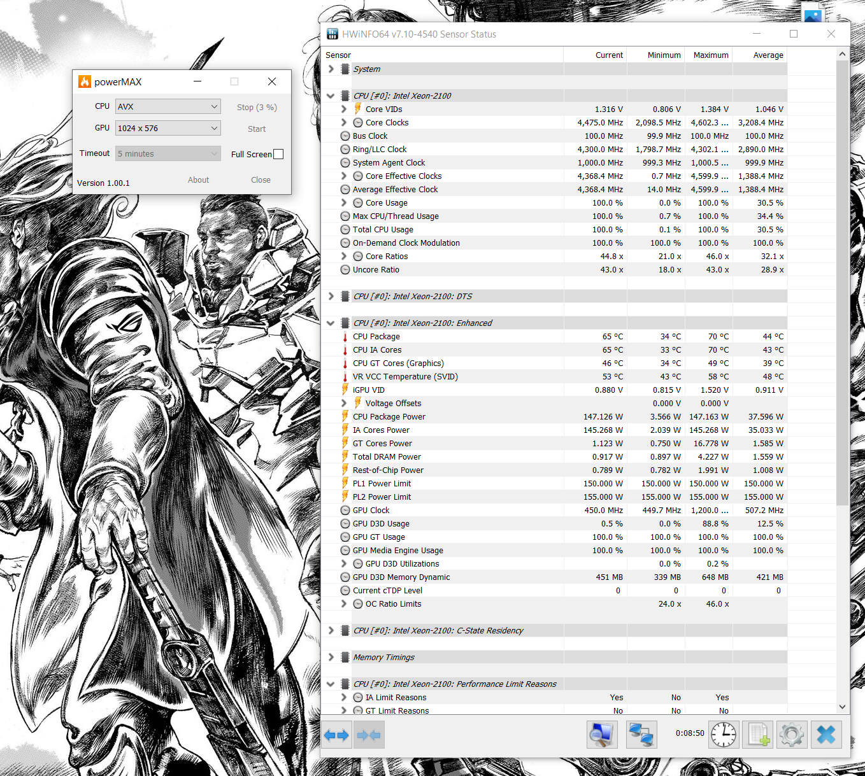Click the sensor list scroll down arrow
This screenshot has height=776, width=865.
pyautogui.click(x=842, y=707)
